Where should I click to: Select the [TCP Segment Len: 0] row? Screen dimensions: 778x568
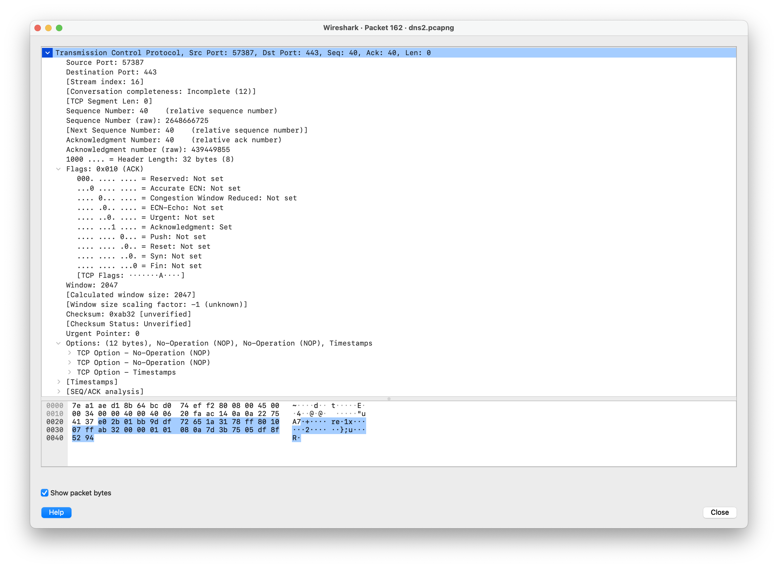[389, 101]
